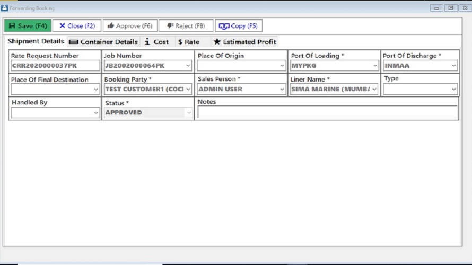Click the Port Of Loading label

coord(317,56)
